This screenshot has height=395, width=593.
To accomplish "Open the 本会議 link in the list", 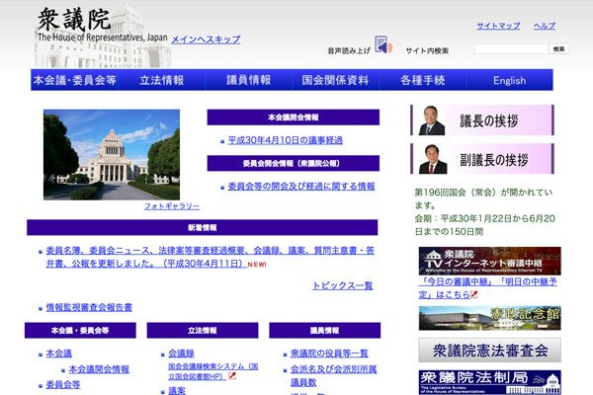I will 58,354.
